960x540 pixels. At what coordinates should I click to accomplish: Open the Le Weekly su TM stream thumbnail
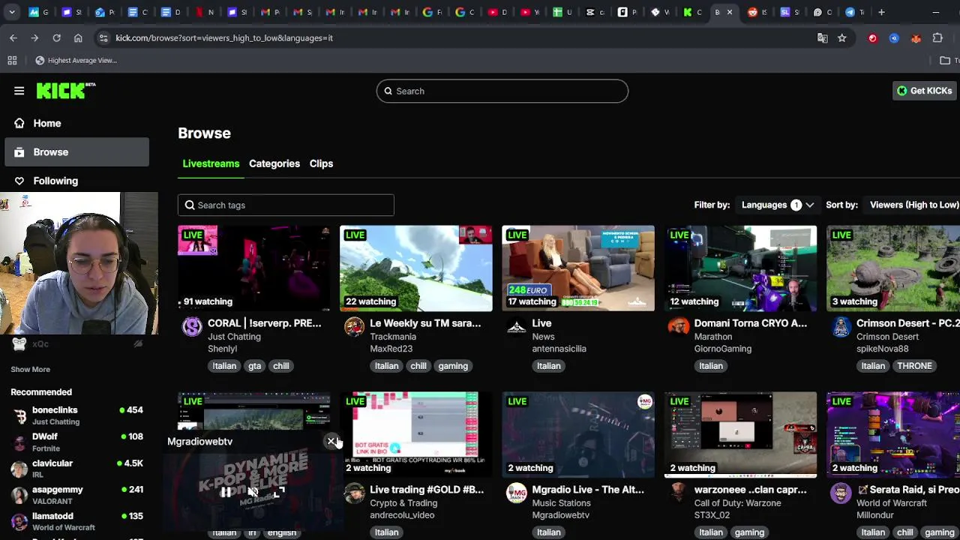click(x=416, y=268)
